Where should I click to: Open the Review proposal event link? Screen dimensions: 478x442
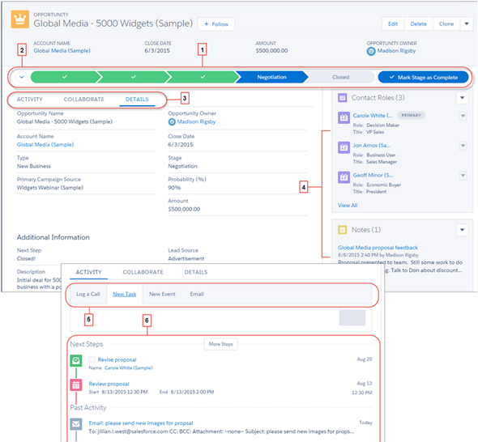pyautogui.click(x=109, y=384)
